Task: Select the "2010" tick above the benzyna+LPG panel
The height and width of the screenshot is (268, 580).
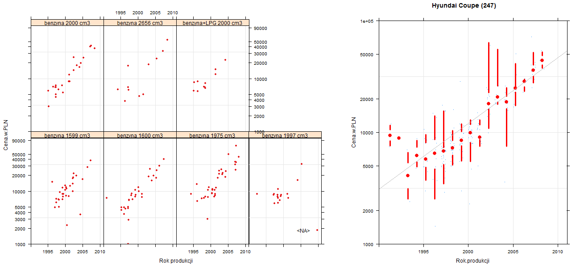Action: (x=173, y=13)
